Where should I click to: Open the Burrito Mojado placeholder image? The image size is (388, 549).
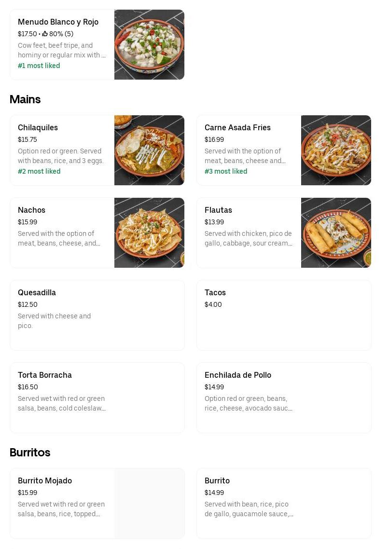[x=149, y=503]
